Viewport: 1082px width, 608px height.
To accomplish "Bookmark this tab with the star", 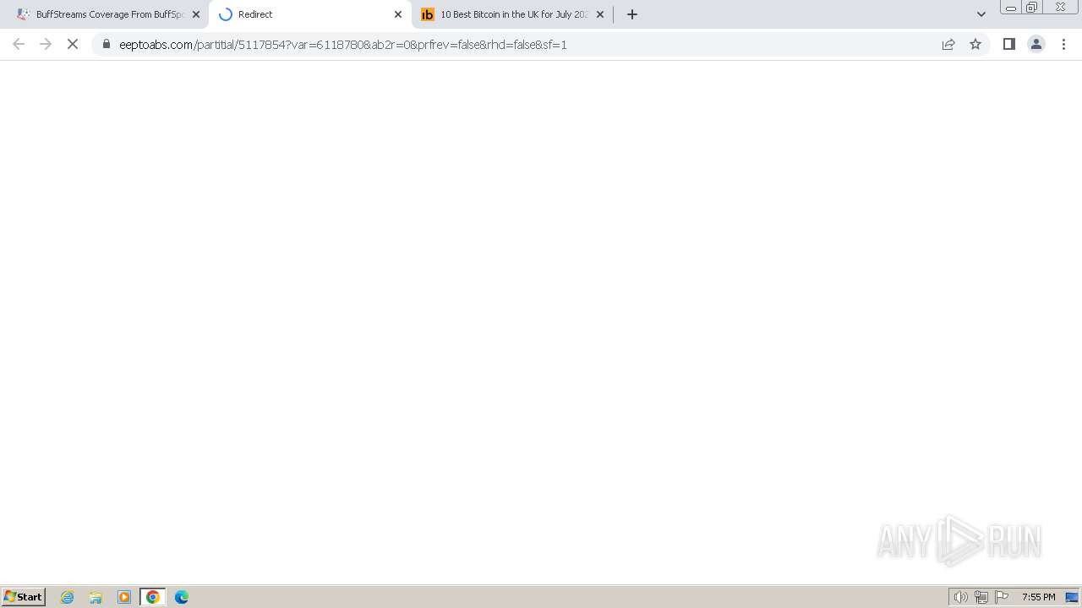I will (975, 44).
